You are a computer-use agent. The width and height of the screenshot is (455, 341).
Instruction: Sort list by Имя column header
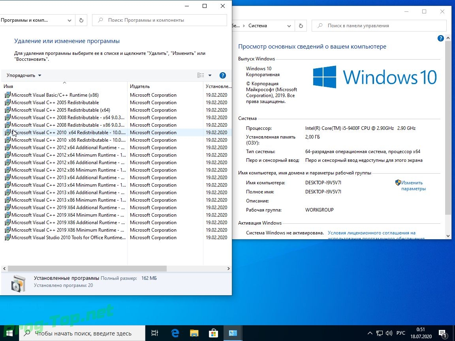coord(8,86)
